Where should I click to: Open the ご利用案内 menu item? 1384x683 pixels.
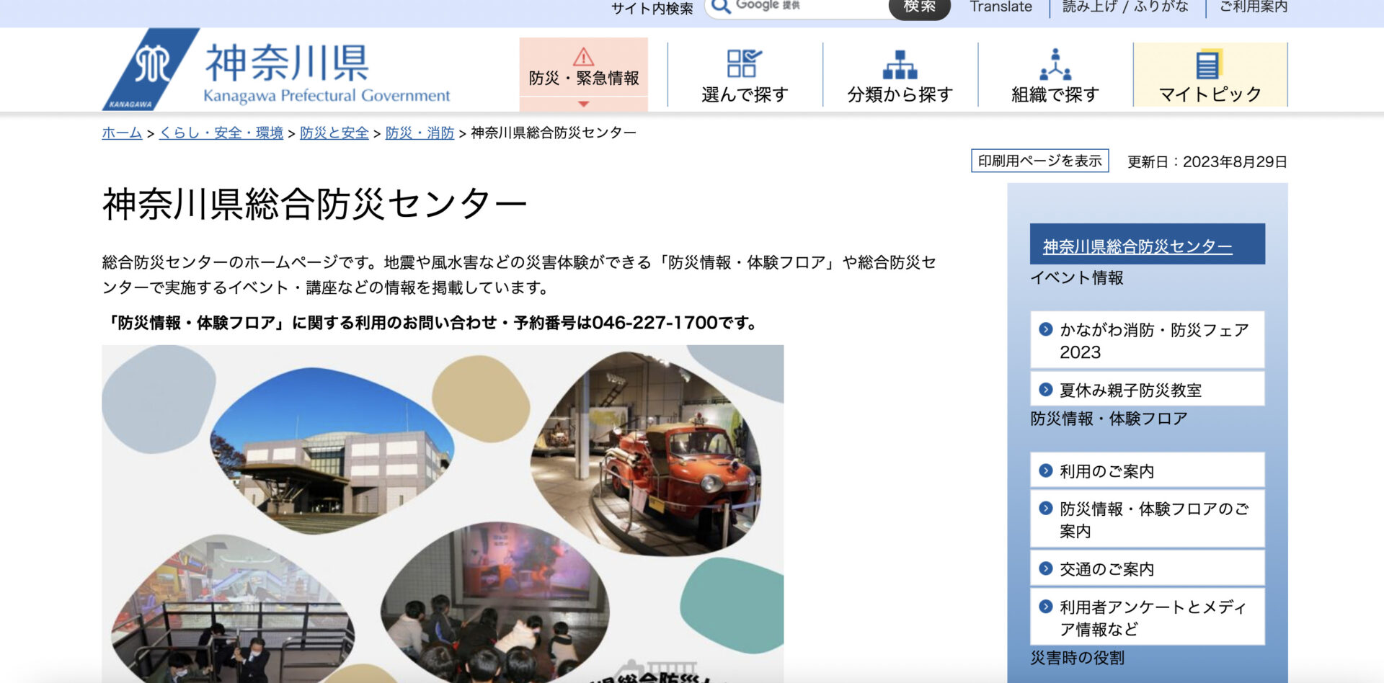pyautogui.click(x=1253, y=7)
